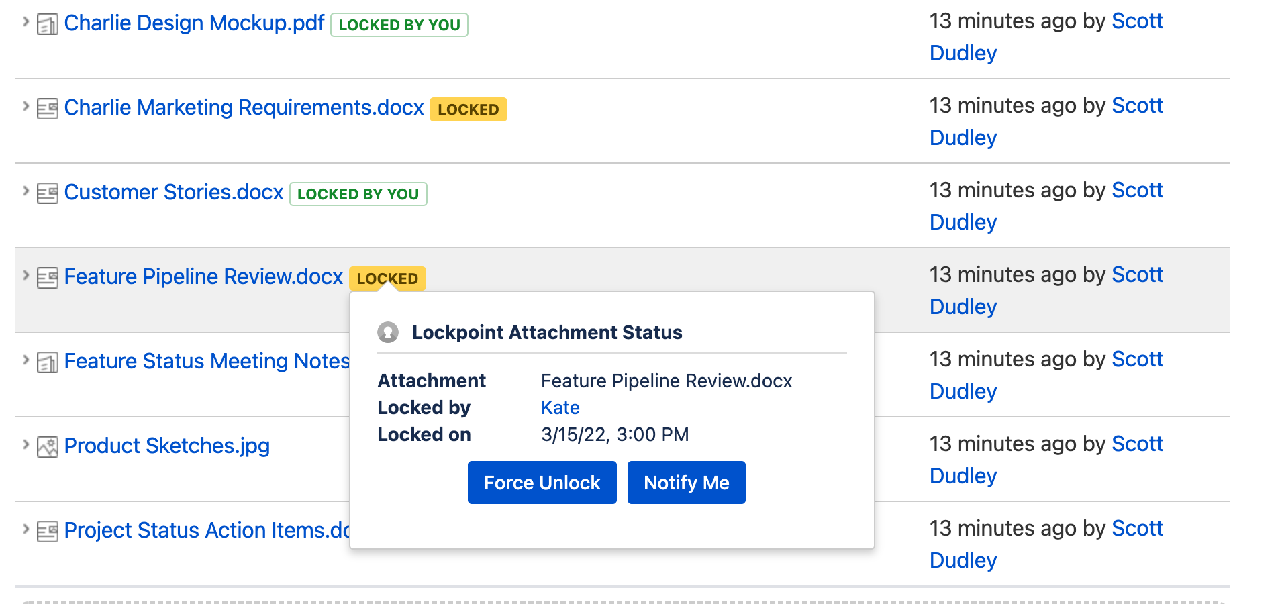Click the document icon for Project Status Action Items
The height and width of the screenshot is (604, 1282).
(47, 532)
